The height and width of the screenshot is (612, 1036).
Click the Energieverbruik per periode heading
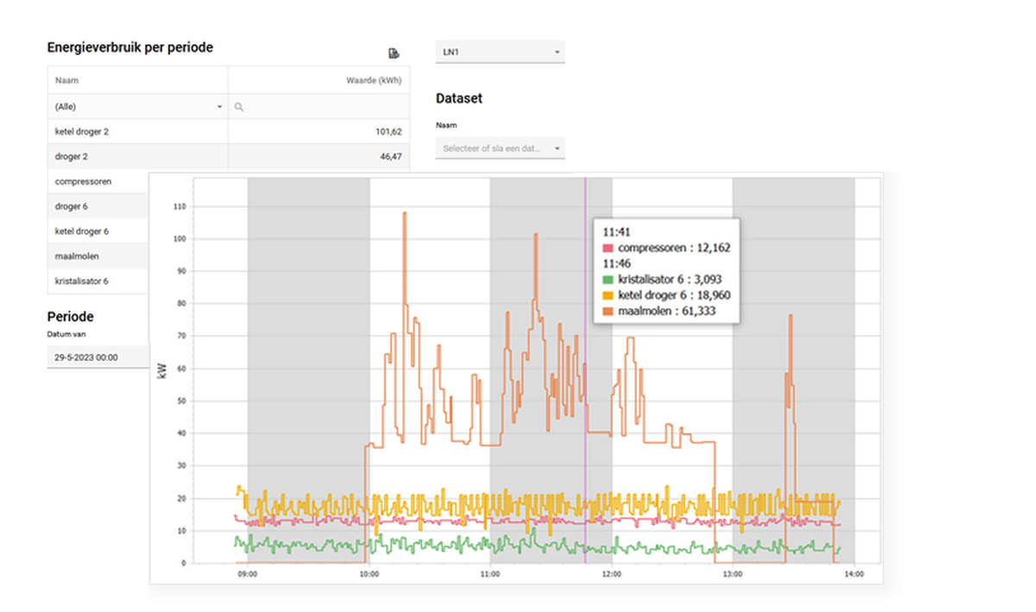pos(129,48)
